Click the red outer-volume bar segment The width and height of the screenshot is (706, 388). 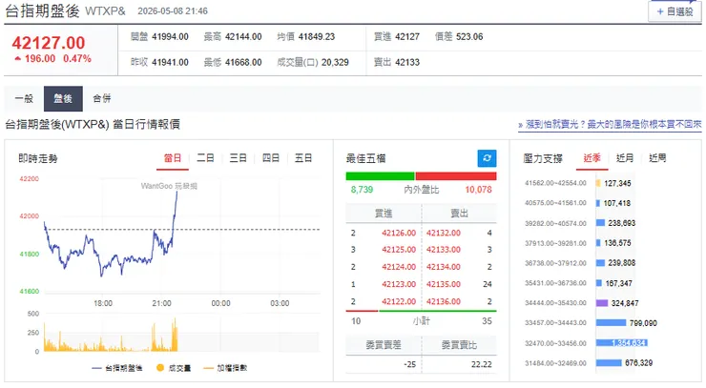tap(456, 176)
